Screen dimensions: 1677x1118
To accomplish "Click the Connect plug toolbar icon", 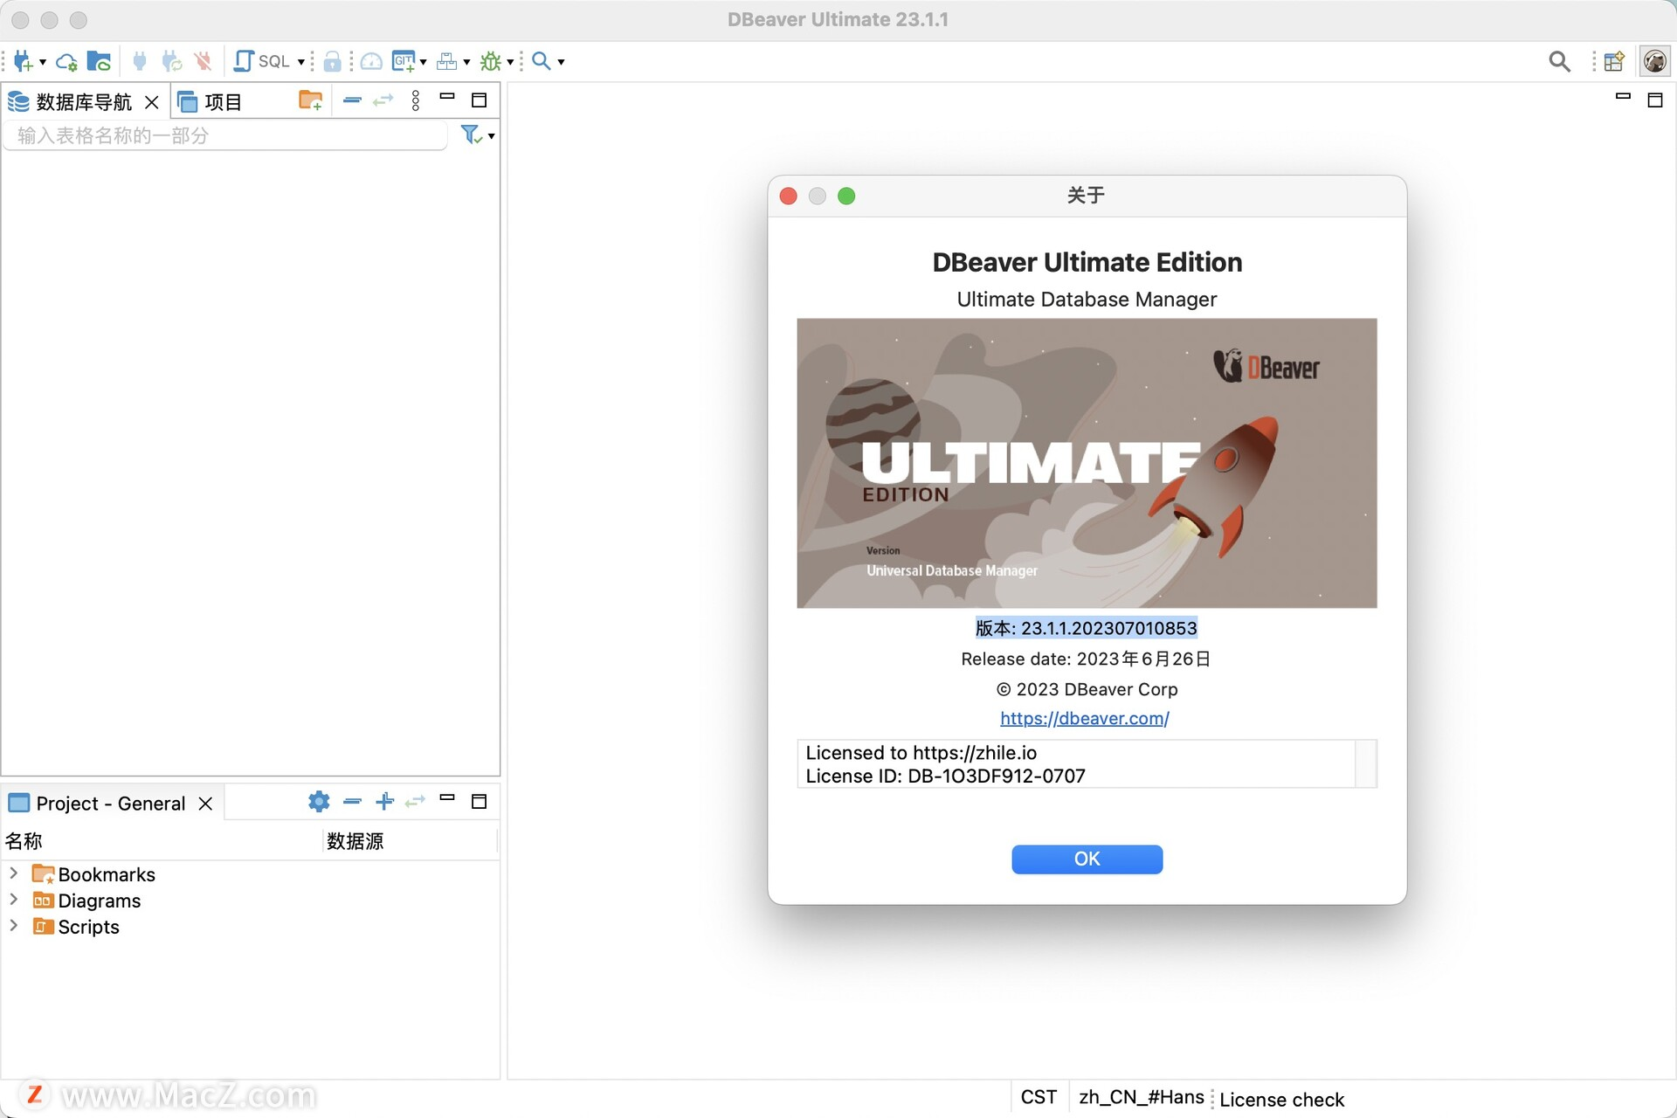I will (x=140, y=61).
